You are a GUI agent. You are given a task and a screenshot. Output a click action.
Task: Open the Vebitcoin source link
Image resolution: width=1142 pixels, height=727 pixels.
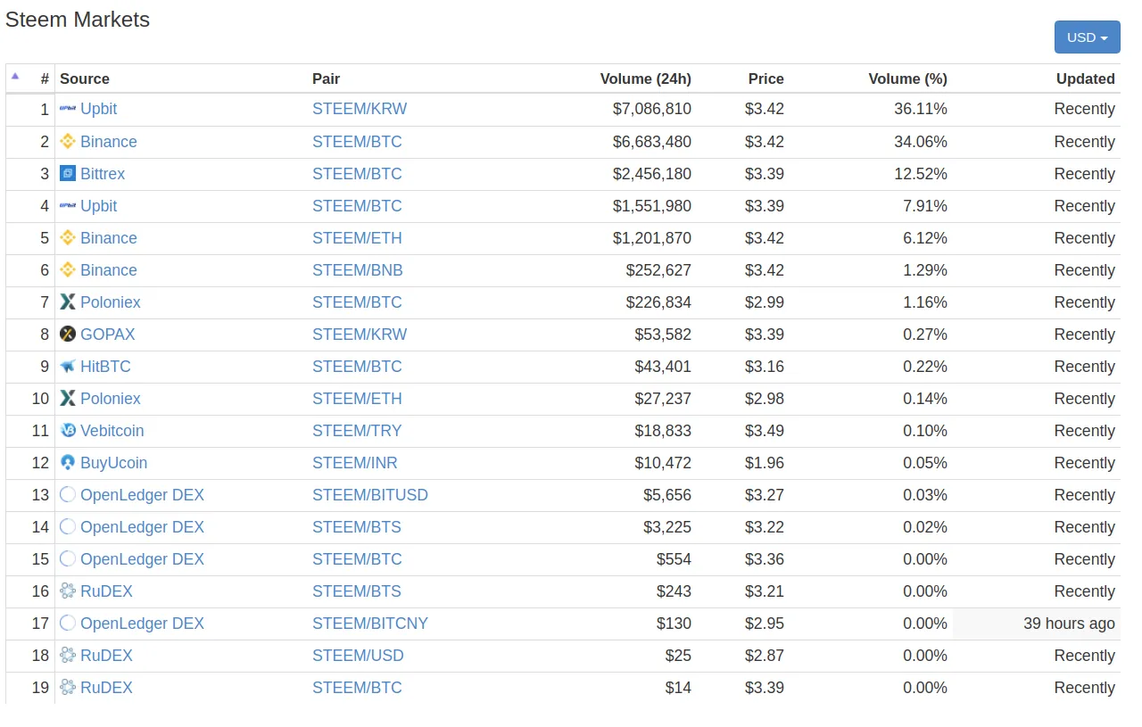[x=112, y=430]
